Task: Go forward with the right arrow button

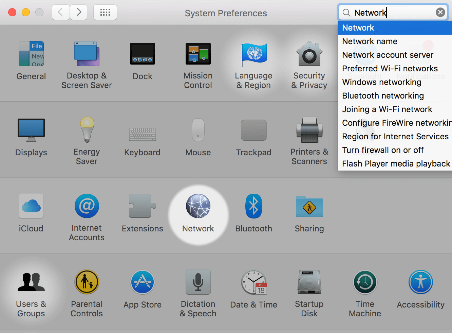Action: [x=79, y=12]
